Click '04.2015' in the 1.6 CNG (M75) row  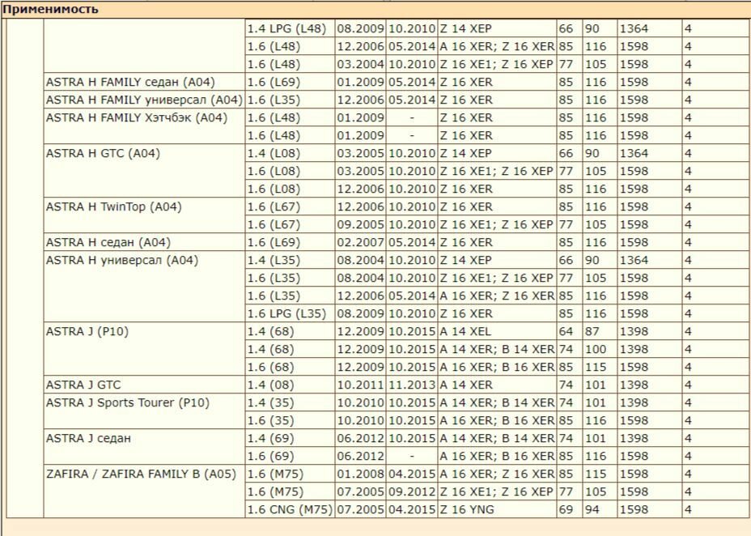pyautogui.click(x=412, y=509)
